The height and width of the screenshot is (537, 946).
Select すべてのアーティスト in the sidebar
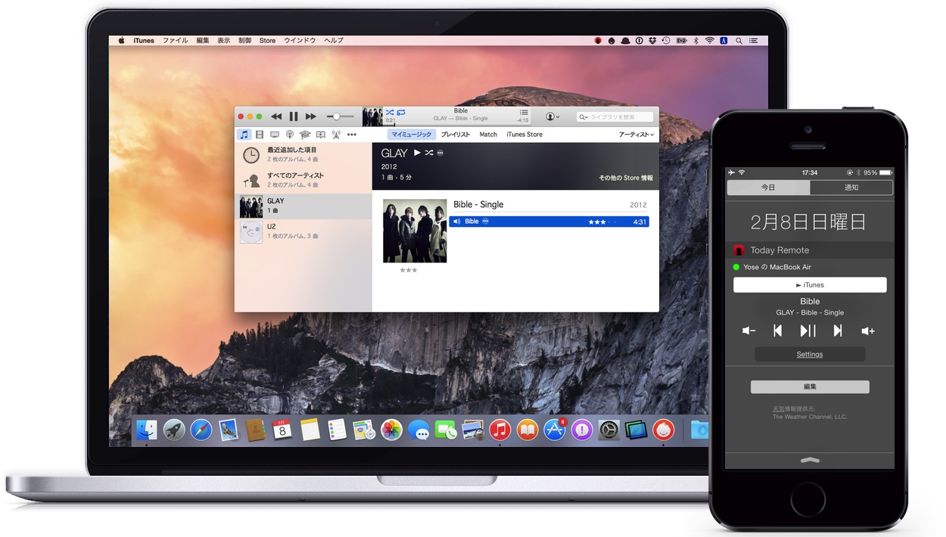tap(303, 180)
